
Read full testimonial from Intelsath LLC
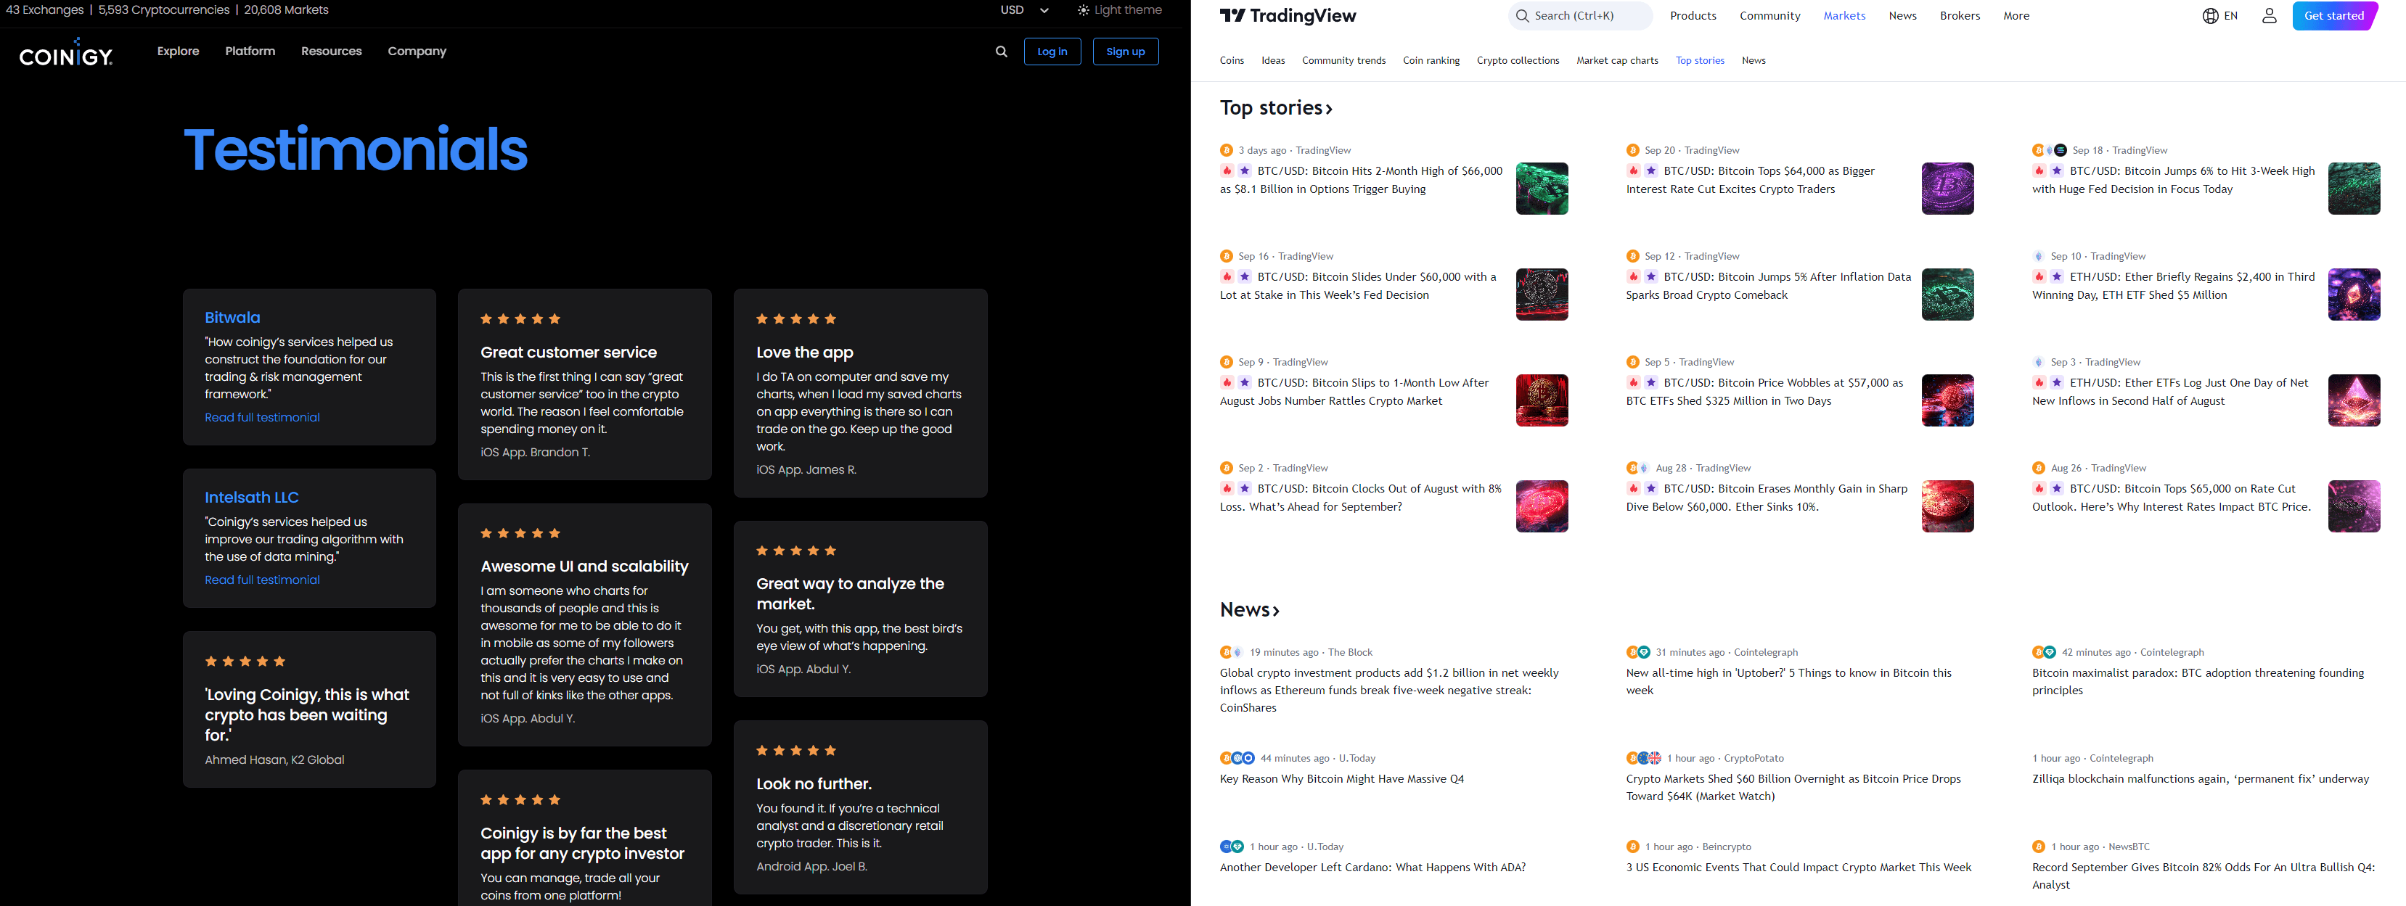click(x=263, y=580)
